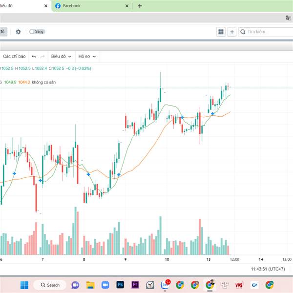Click the H1052.5 high price value
Image resolution: width=293 pixels, height=293 pixels.
22,68
